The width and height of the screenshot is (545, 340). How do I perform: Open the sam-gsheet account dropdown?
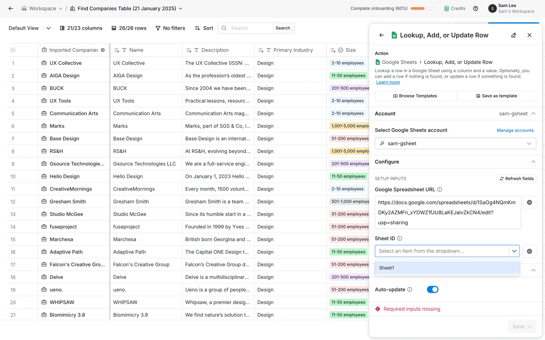(455, 143)
